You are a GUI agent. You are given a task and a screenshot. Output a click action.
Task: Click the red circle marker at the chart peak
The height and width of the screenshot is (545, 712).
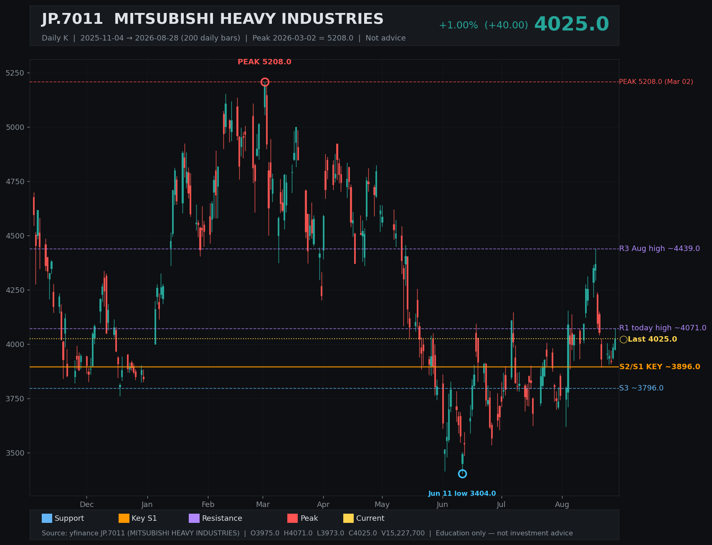click(265, 82)
